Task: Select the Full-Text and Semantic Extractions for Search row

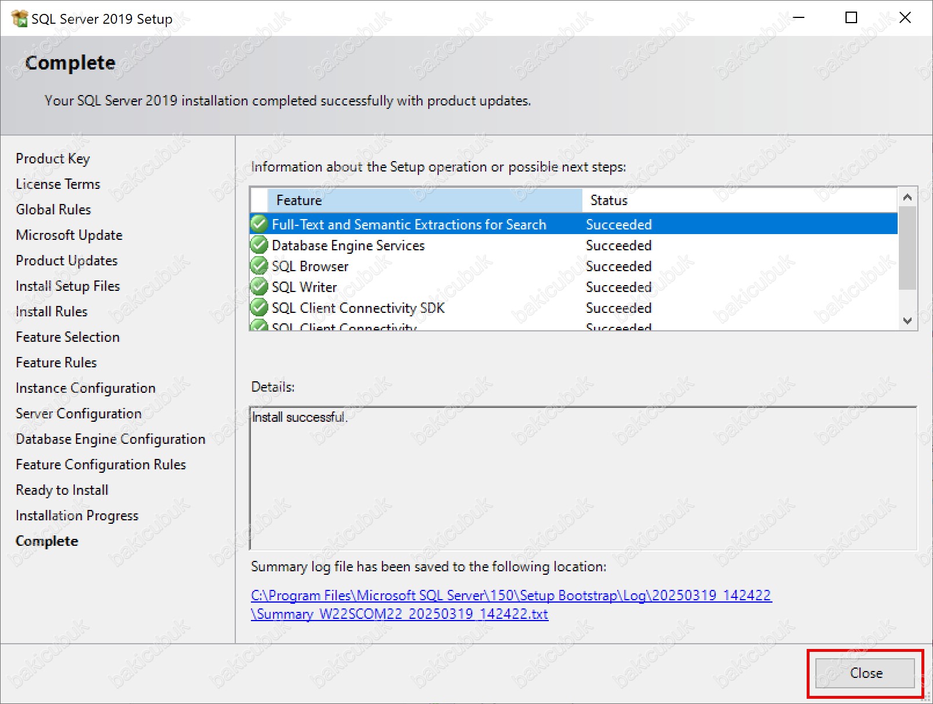Action: [x=574, y=224]
